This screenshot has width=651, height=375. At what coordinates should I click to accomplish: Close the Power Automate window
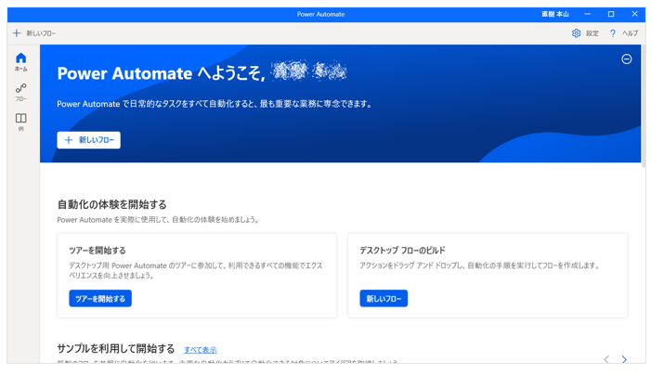tap(635, 14)
